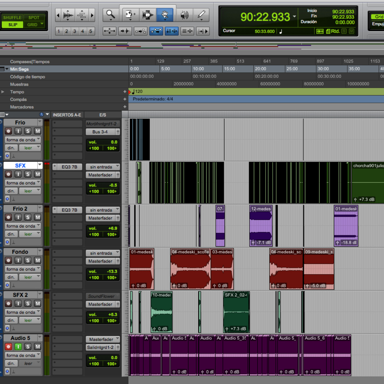Select the 04-medeski_scofie clip on Fondo
This screenshot has height=384, width=384.
pos(190,269)
